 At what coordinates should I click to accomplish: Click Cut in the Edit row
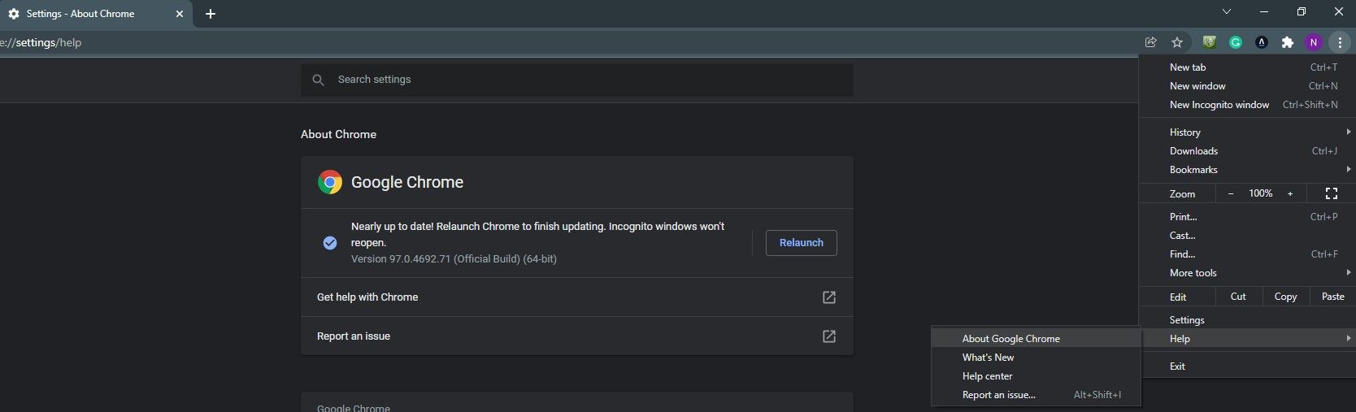(1238, 297)
